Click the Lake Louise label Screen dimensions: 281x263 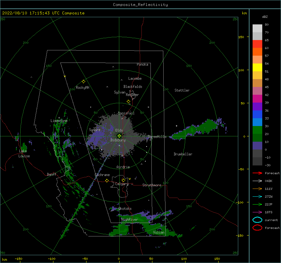tap(24, 154)
